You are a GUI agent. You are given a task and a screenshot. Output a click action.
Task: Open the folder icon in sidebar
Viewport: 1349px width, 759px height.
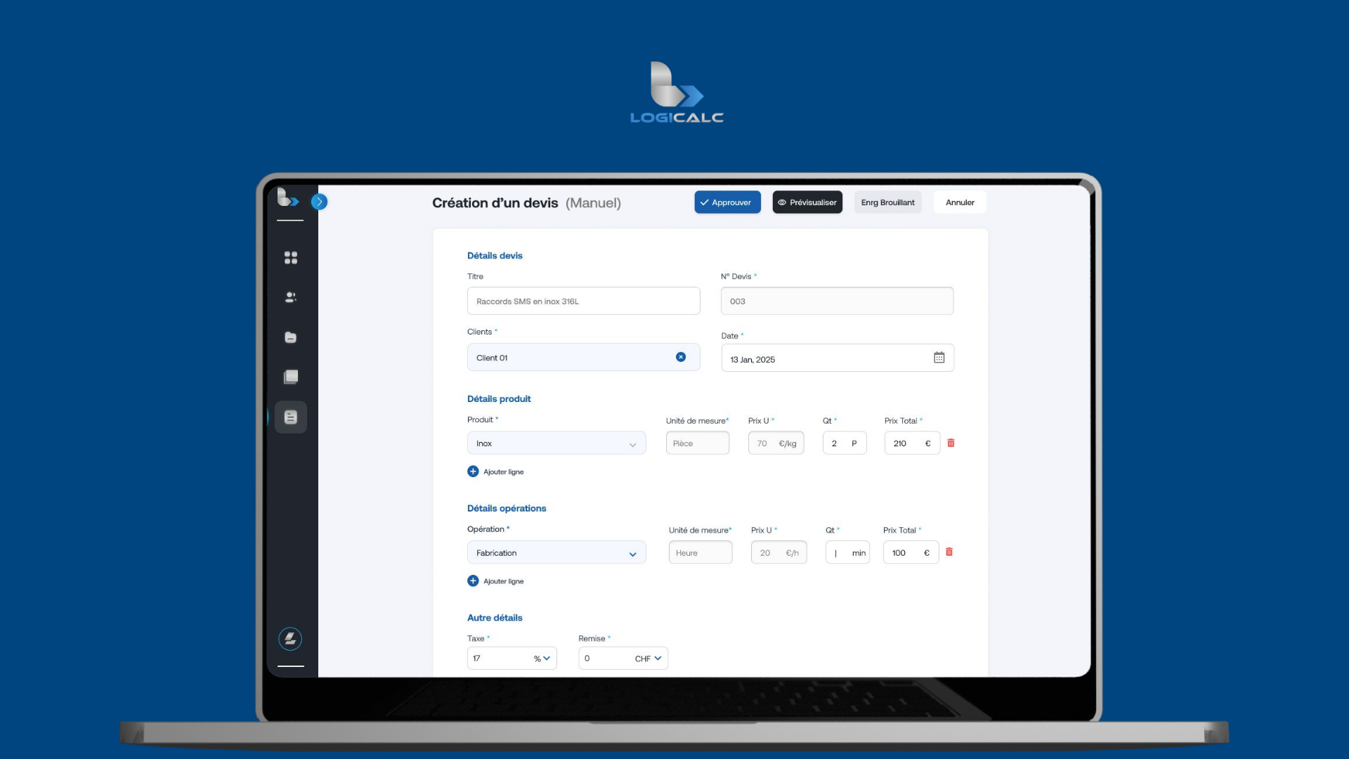[x=290, y=337]
